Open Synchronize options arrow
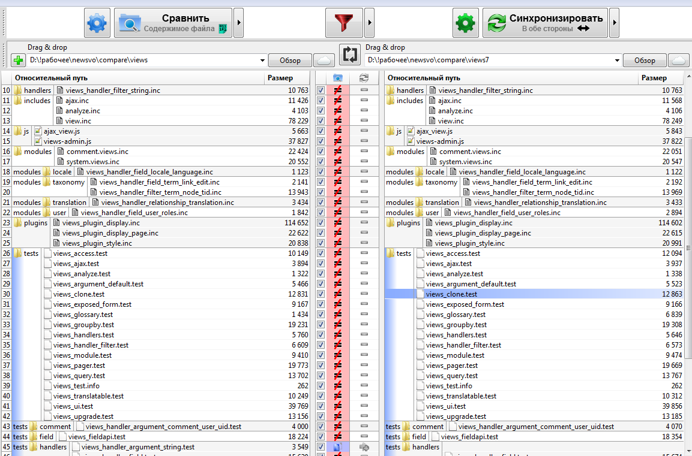692x456 pixels. [615, 23]
